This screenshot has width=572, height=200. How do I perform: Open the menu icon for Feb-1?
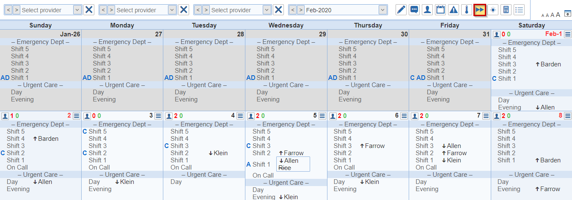pos(567,34)
